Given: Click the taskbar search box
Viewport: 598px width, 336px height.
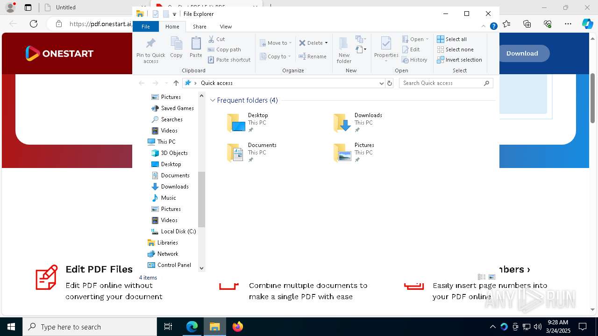Looking at the screenshot, I should [90, 327].
